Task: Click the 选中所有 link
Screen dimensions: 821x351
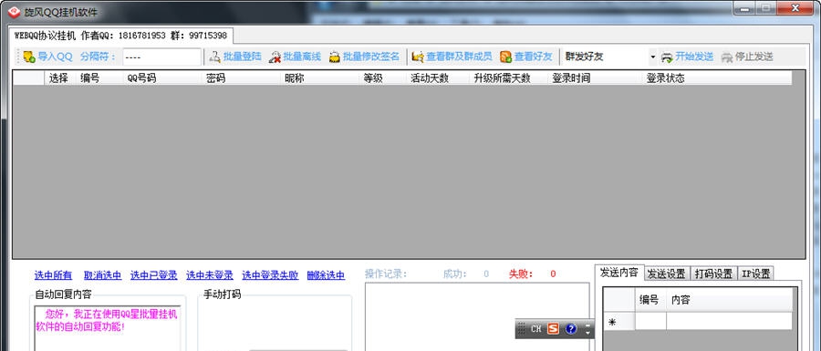Action: point(54,275)
